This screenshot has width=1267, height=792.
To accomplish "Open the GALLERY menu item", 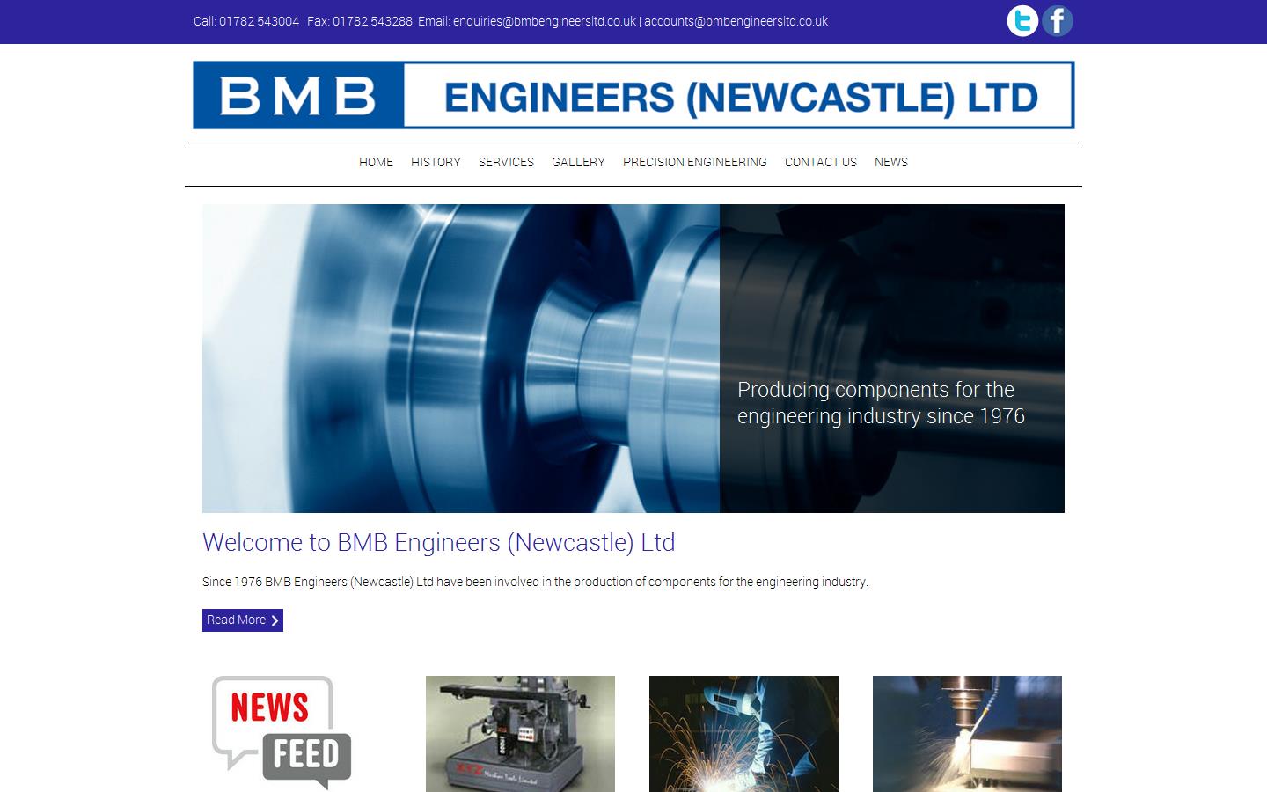I will click(x=578, y=162).
